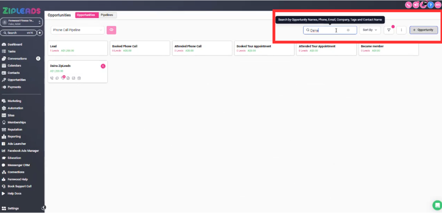This screenshot has height=213, width=442.
Task: Open the chat support widget
Action: (x=437, y=205)
